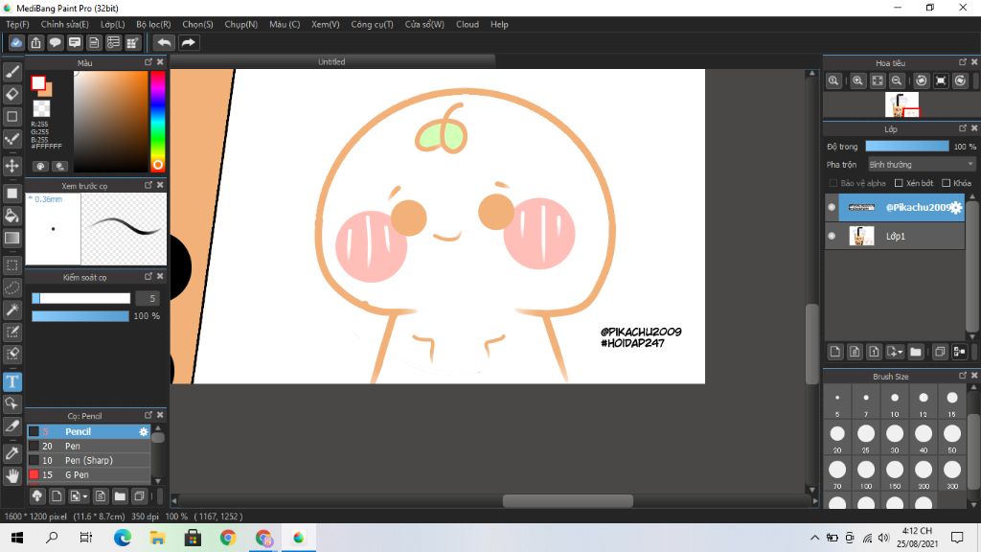Zoom in on the navigator
This screenshot has width=981, height=552.
[857, 80]
